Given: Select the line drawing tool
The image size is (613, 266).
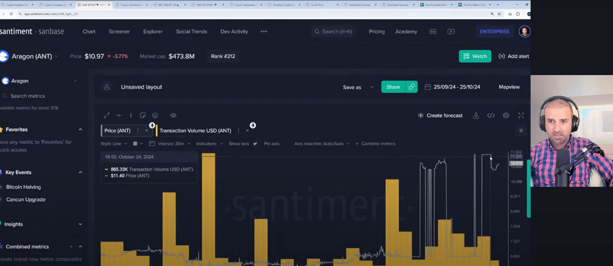Looking at the screenshot, I should click(x=107, y=116).
